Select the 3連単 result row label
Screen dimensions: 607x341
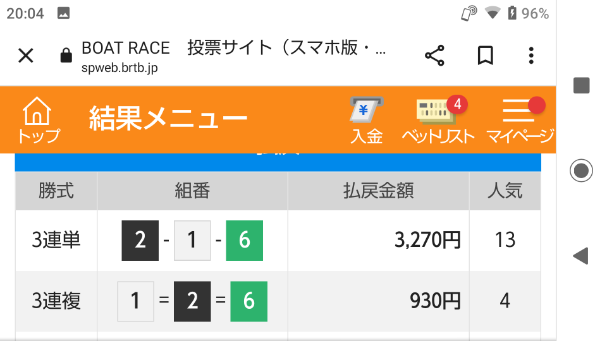[x=56, y=240]
